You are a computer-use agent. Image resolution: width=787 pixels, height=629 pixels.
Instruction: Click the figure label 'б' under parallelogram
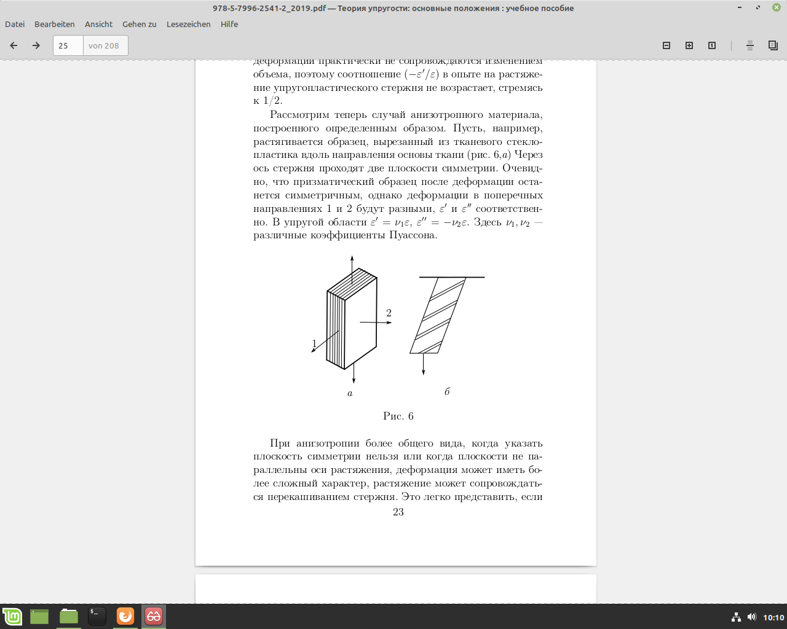447,392
